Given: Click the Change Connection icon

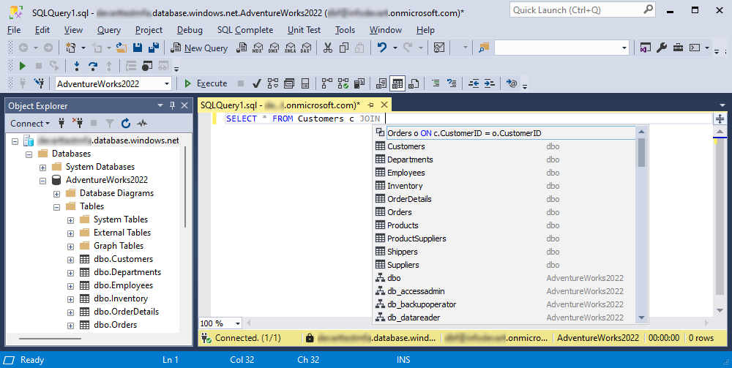Looking at the screenshot, I should click(40, 83).
